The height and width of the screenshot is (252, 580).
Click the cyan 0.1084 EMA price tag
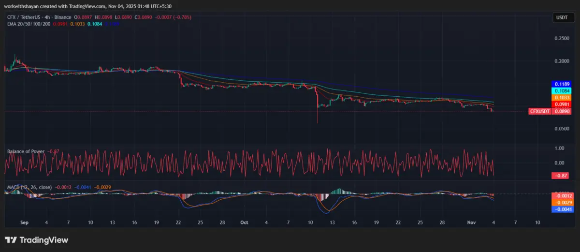pos(561,90)
